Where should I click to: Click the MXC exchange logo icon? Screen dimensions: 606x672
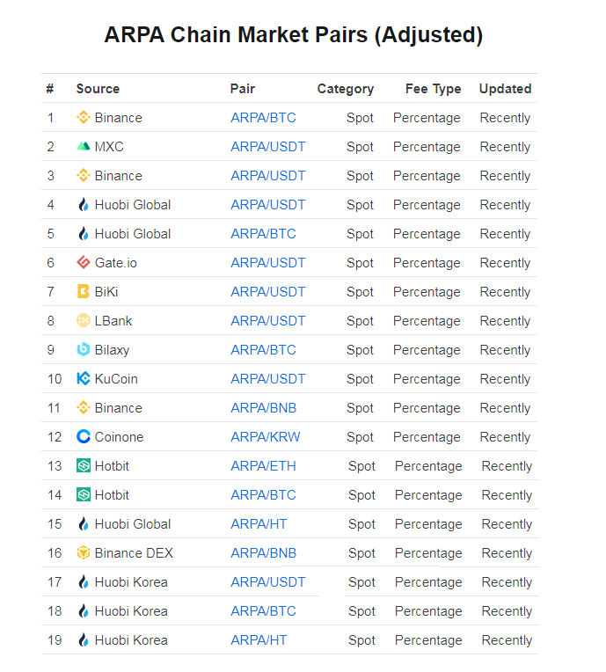(84, 147)
